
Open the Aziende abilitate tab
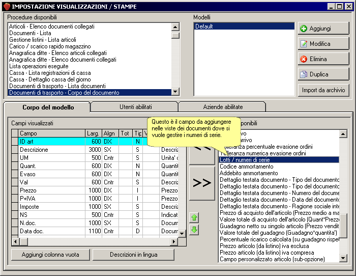pos(222,107)
